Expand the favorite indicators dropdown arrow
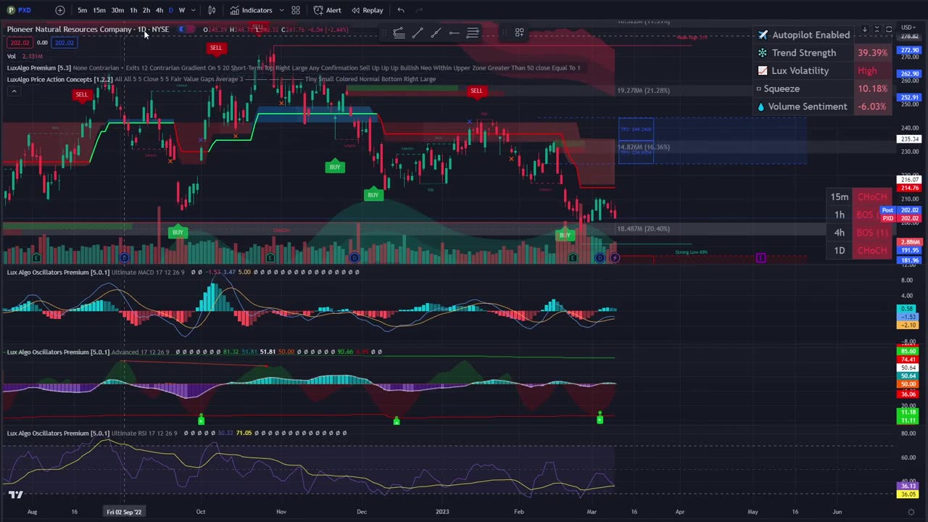Screen dimensions: 928x522 pos(281,10)
